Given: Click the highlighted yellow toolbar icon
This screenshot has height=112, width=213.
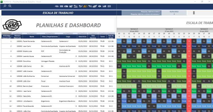Looking at the screenshot, I should point(85,6).
